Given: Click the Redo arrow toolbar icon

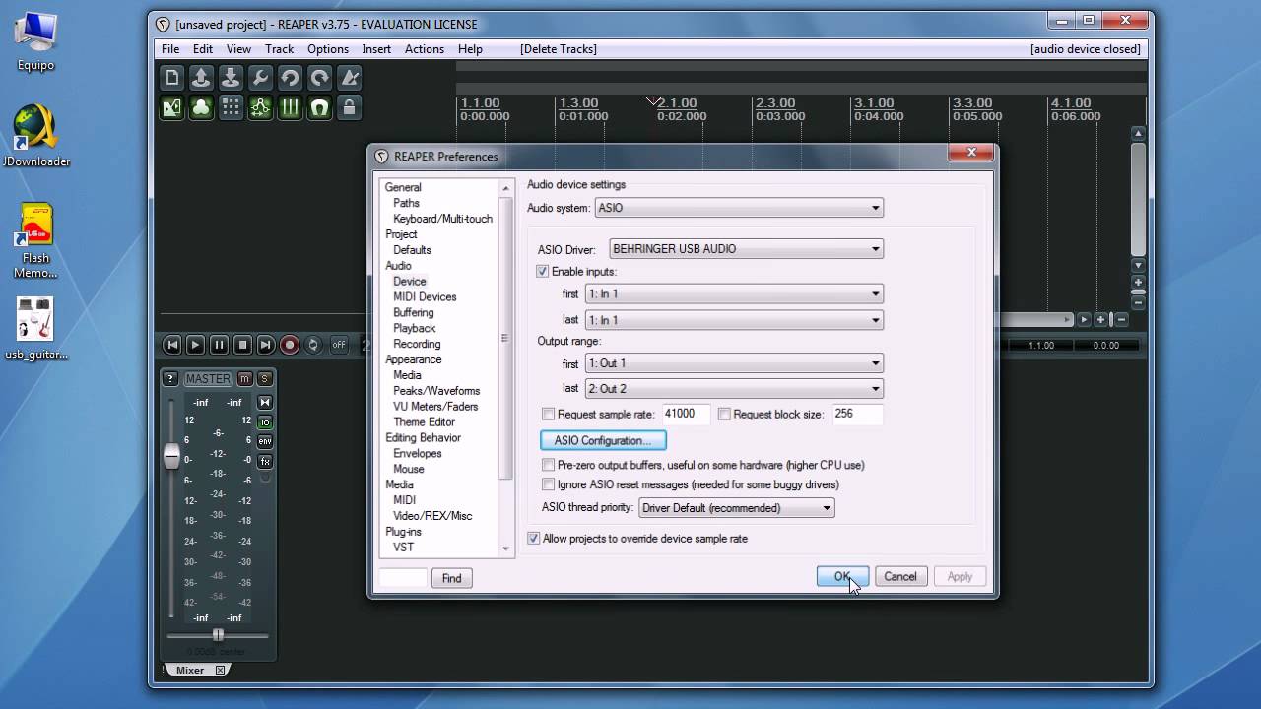Looking at the screenshot, I should click(319, 78).
